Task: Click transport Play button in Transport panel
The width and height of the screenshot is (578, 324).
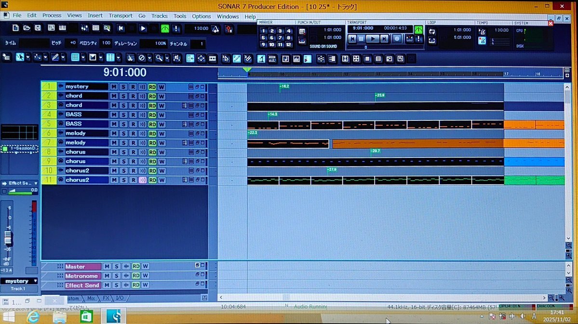Action: [373, 39]
